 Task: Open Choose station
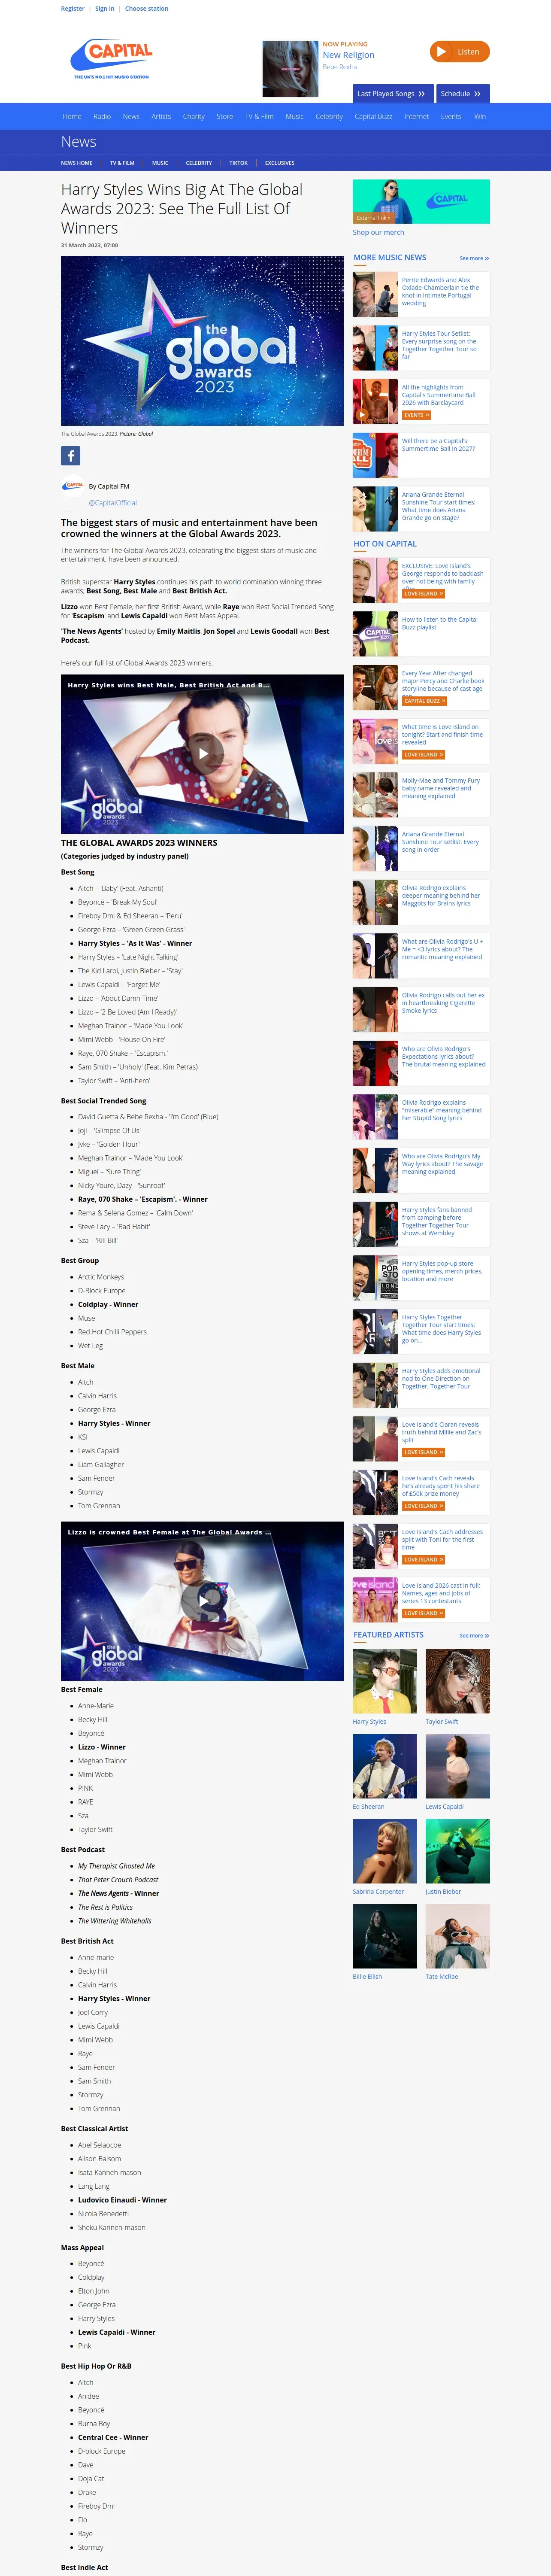point(147,8)
